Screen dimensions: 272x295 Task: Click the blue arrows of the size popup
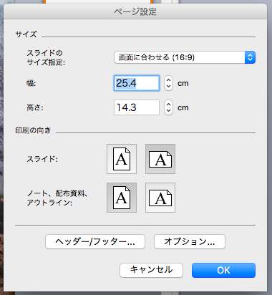coord(250,57)
